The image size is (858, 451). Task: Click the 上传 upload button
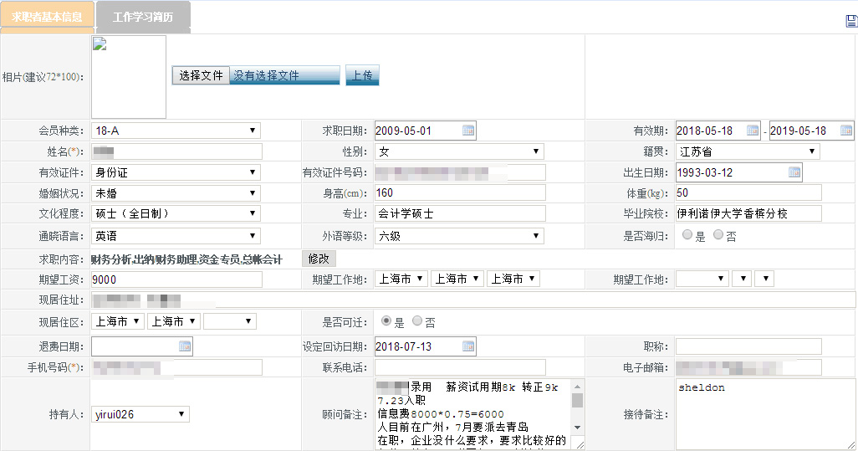362,75
